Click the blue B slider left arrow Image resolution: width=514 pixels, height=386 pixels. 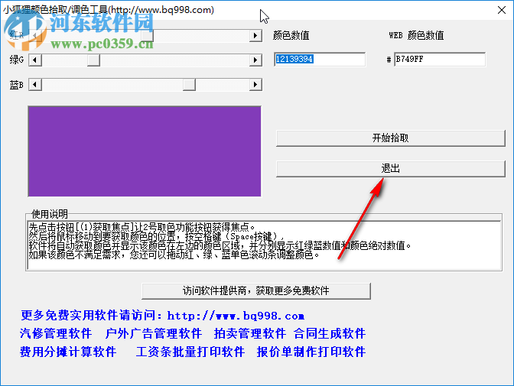coord(35,85)
